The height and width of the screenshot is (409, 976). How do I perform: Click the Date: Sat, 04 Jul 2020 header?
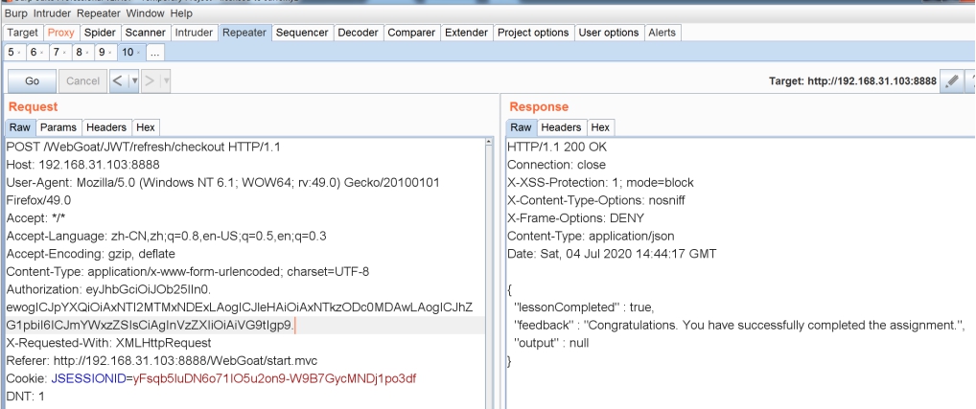click(x=612, y=254)
